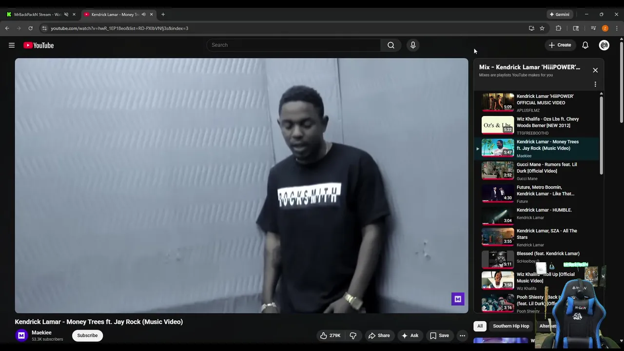Click the search magnifier button

[x=391, y=45]
